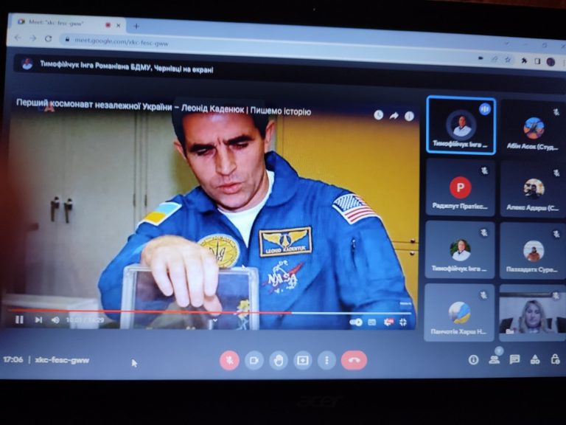This screenshot has height=425, width=566.
Task: Select the Паххадатх Суре participant tile
Action: (x=533, y=250)
